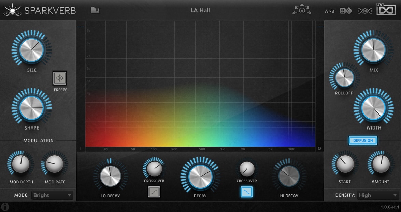
Task: Click the 1.0.0-rc.1 version text
Action: [x=389, y=207]
